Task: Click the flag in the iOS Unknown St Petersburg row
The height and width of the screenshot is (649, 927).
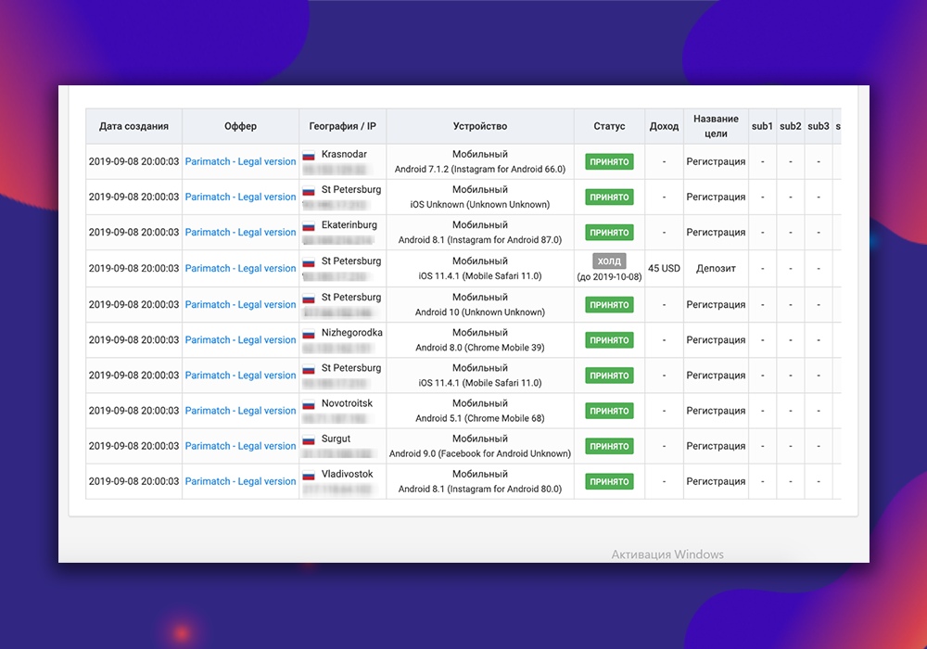Action: click(309, 192)
